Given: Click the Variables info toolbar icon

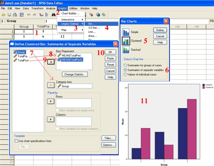Looking at the screenshot, I should 47,15.
